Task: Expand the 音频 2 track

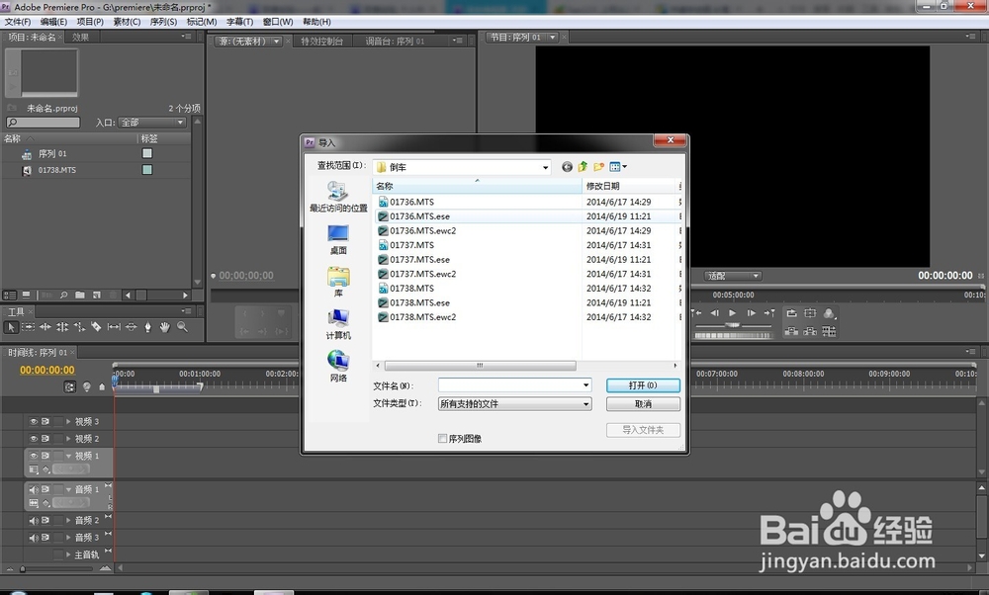Action: [69, 520]
